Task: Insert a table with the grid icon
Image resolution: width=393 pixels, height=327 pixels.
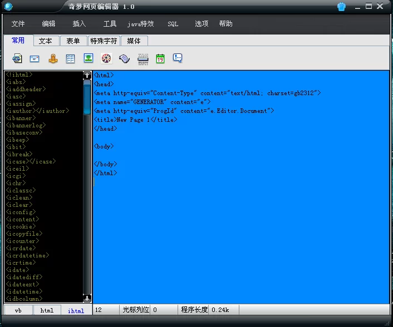Action: click(x=71, y=58)
